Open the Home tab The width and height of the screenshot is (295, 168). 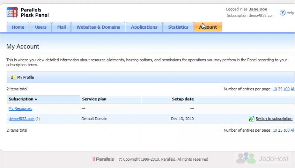[x=18, y=27]
